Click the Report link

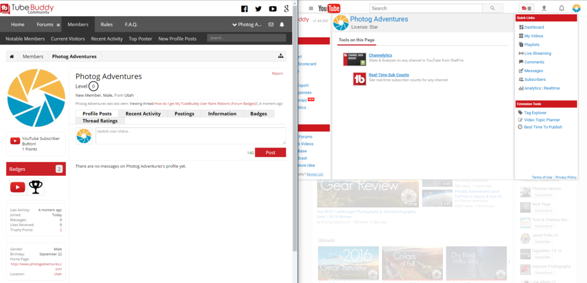277,73
